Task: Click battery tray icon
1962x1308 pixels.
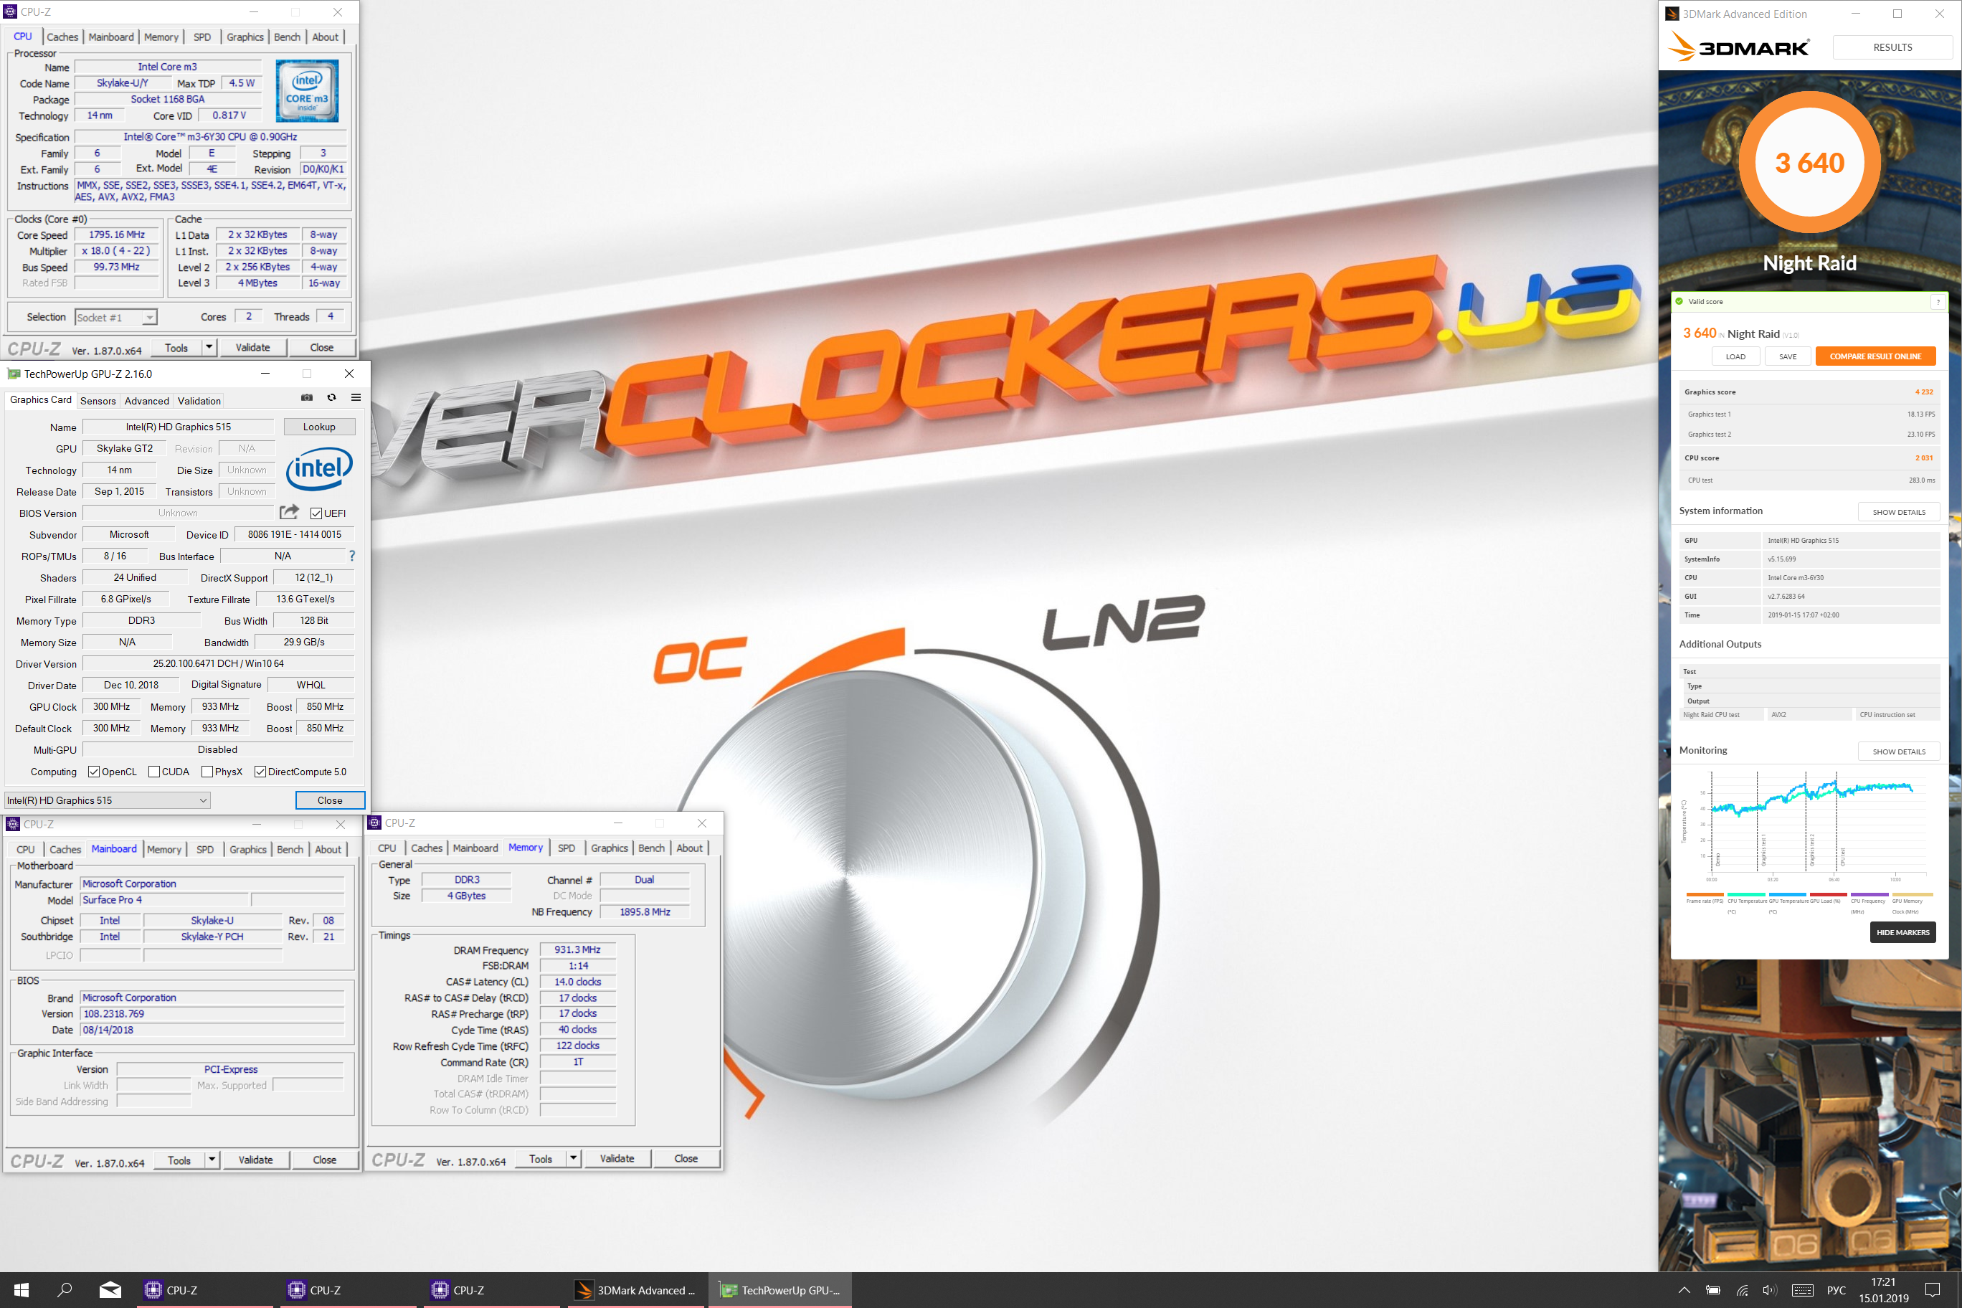Action: pos(1712,1291)
